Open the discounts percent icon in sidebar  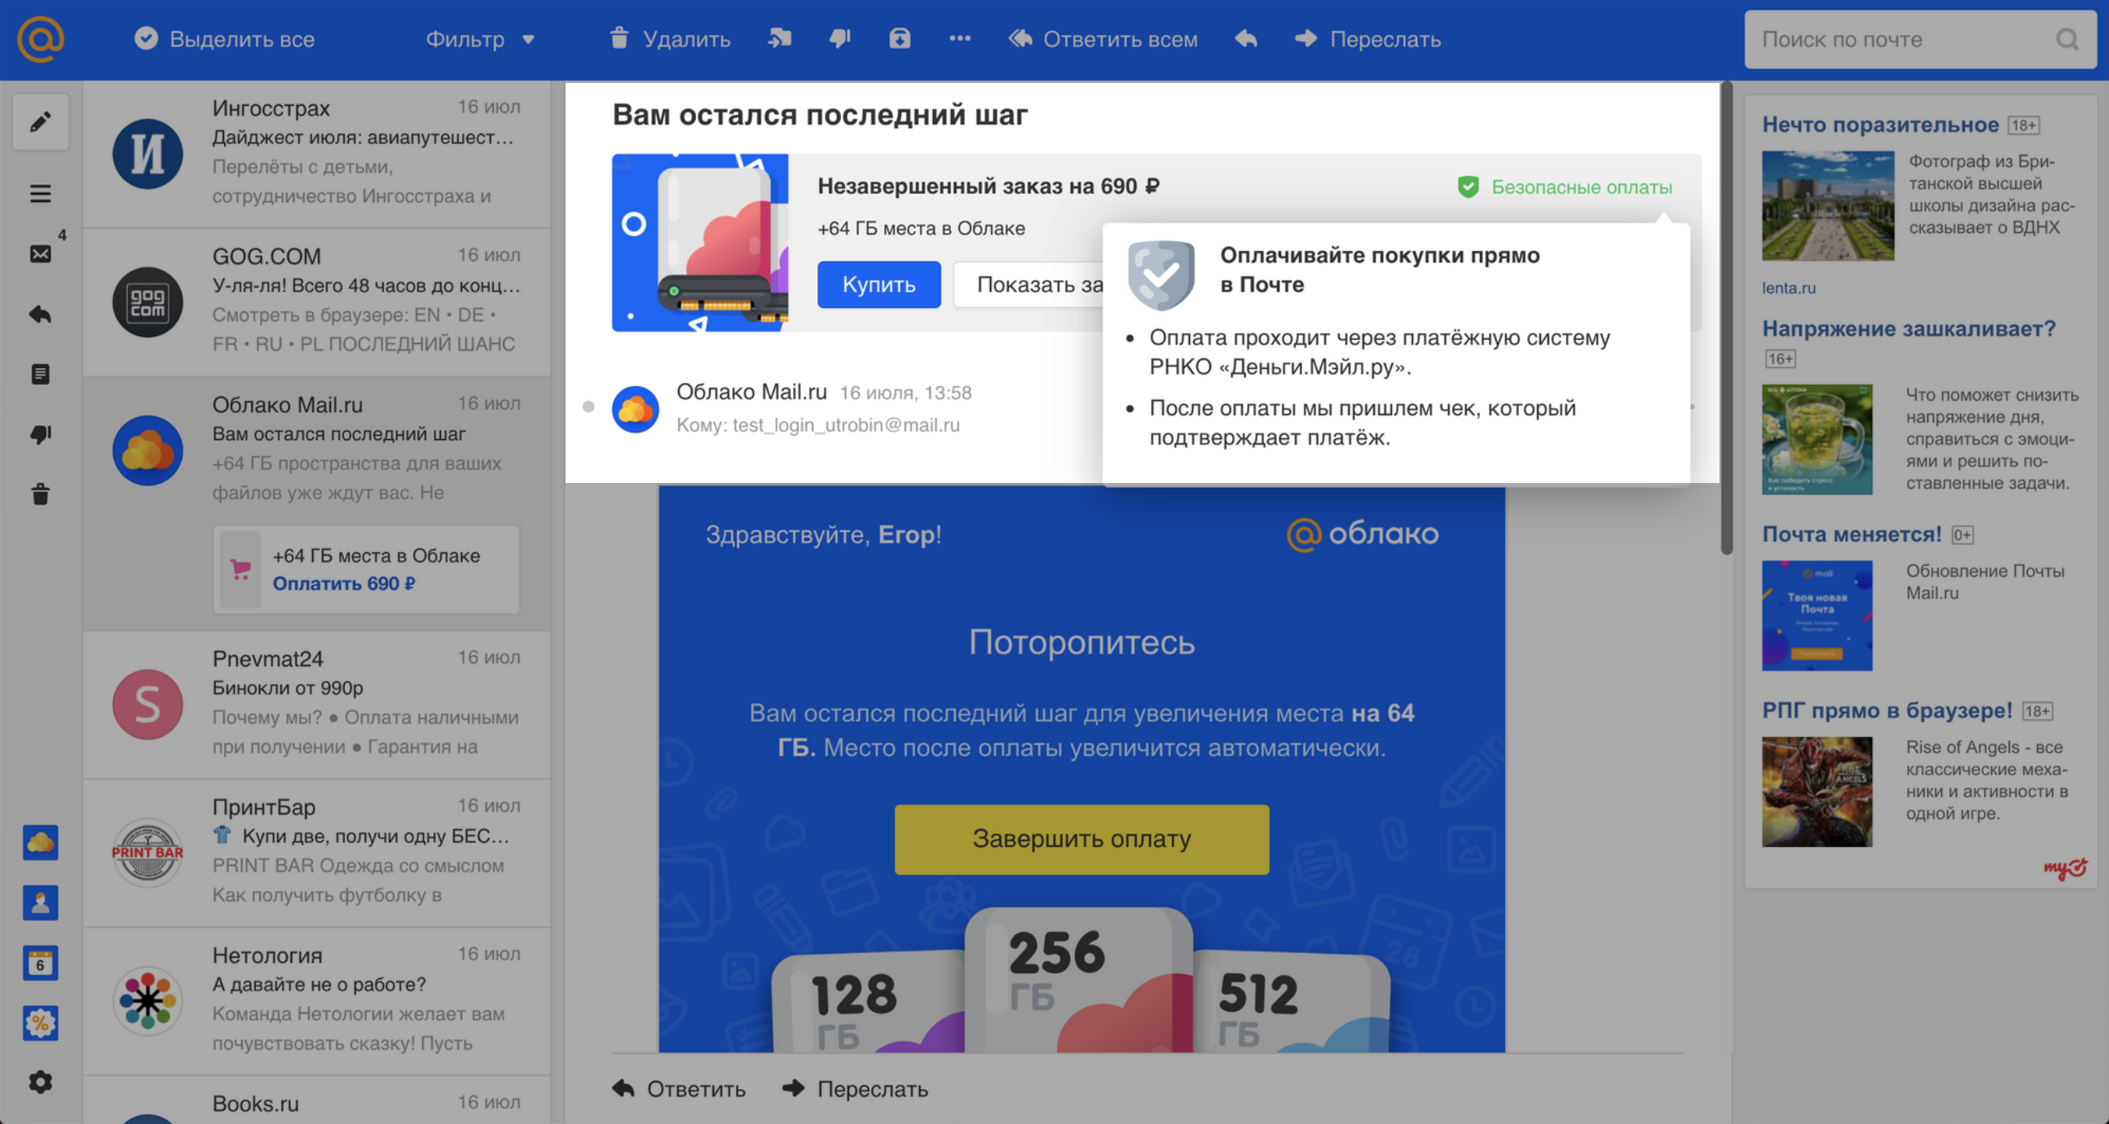point(40,1022)
